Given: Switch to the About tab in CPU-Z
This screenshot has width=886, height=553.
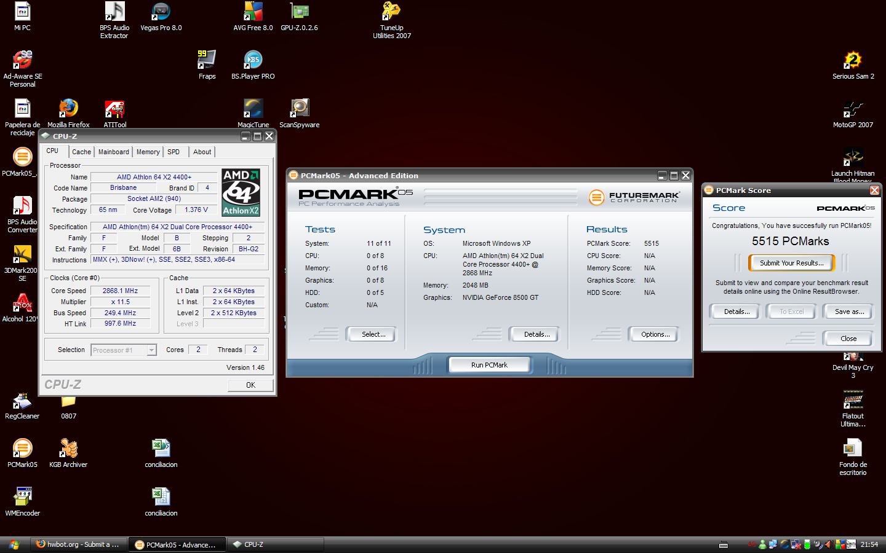Looking at the screenshot, I should 202,152.
